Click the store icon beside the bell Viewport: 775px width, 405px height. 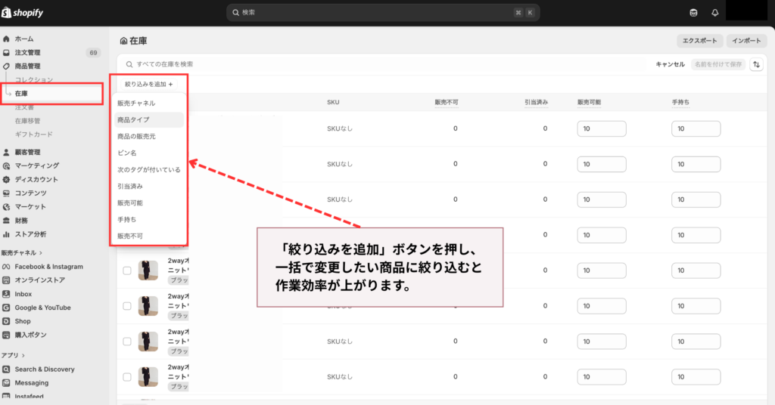693,13
